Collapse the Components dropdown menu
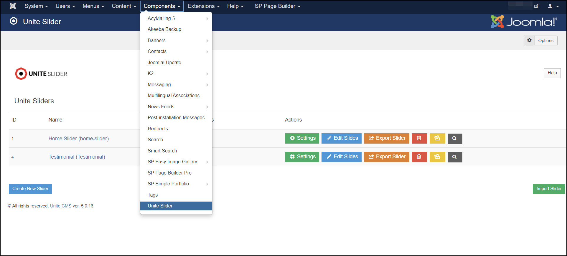The width and height of the screenshot is (567, 256). (162, 6)
